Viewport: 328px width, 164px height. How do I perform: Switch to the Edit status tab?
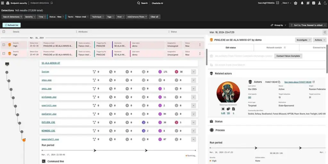coord(231,48)
